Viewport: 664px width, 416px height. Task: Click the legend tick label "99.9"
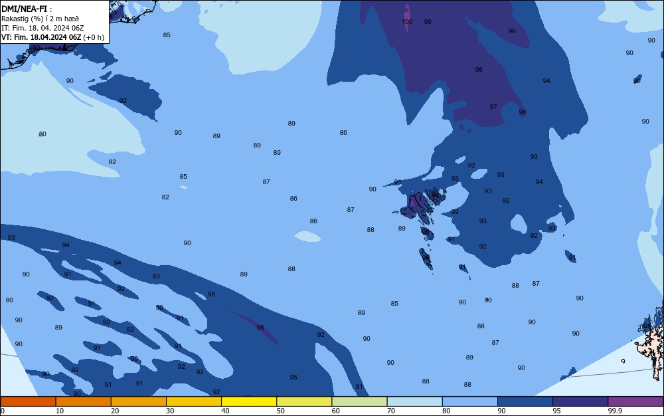(615, 411)
